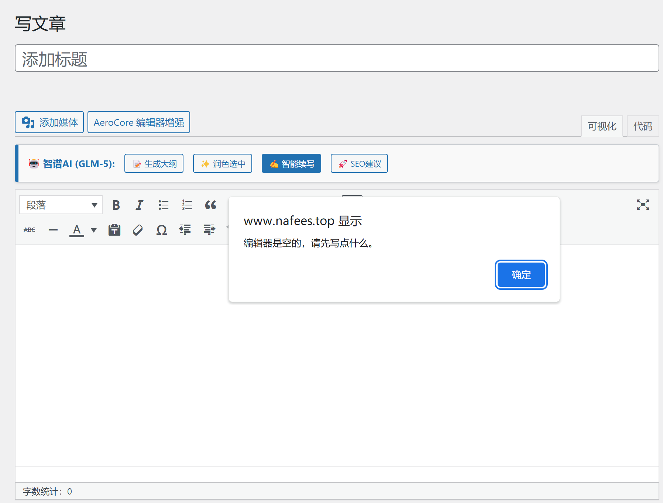The image size is (663, 503).
Task: Toggle italic text formatting
Action: pyautogui.click(x=139, y=205)
